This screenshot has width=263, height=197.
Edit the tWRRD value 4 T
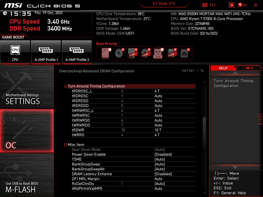[x=157, y=135]
